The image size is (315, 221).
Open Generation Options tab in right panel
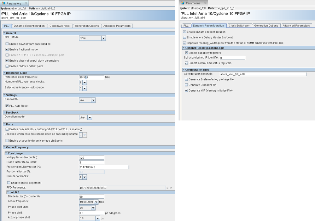(x=266, y=26)
